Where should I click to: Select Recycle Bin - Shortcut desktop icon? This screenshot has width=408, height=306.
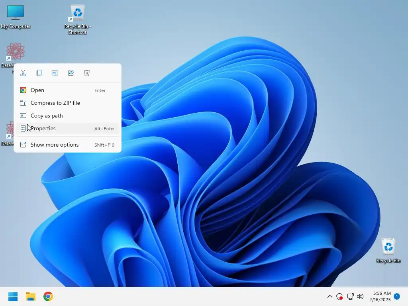[x=78, y=20]
